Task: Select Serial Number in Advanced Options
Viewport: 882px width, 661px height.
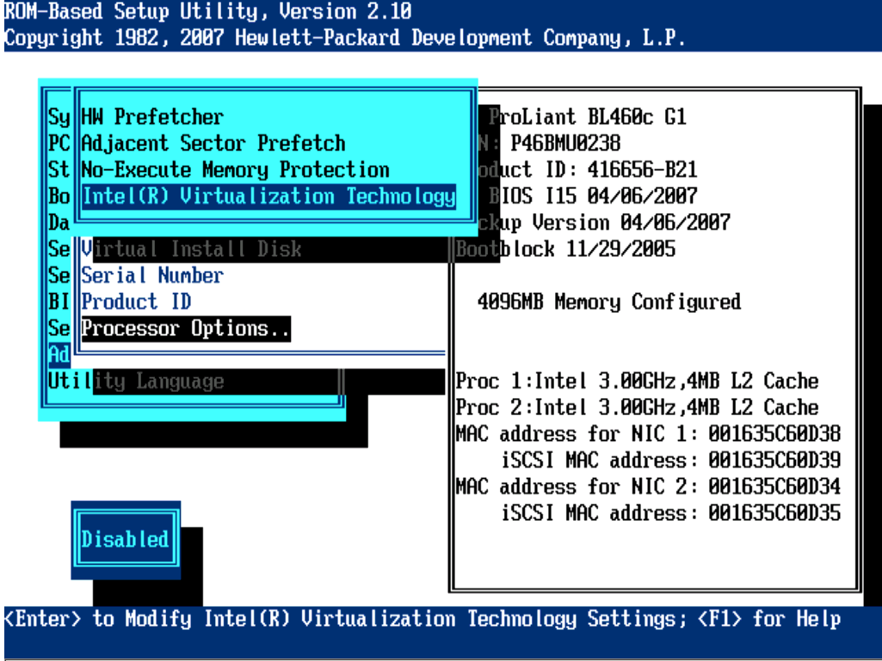Action: (x=152, y=275)
